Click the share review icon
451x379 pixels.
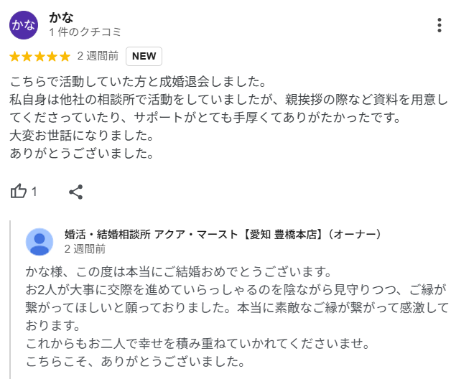(x=76, y=192)
